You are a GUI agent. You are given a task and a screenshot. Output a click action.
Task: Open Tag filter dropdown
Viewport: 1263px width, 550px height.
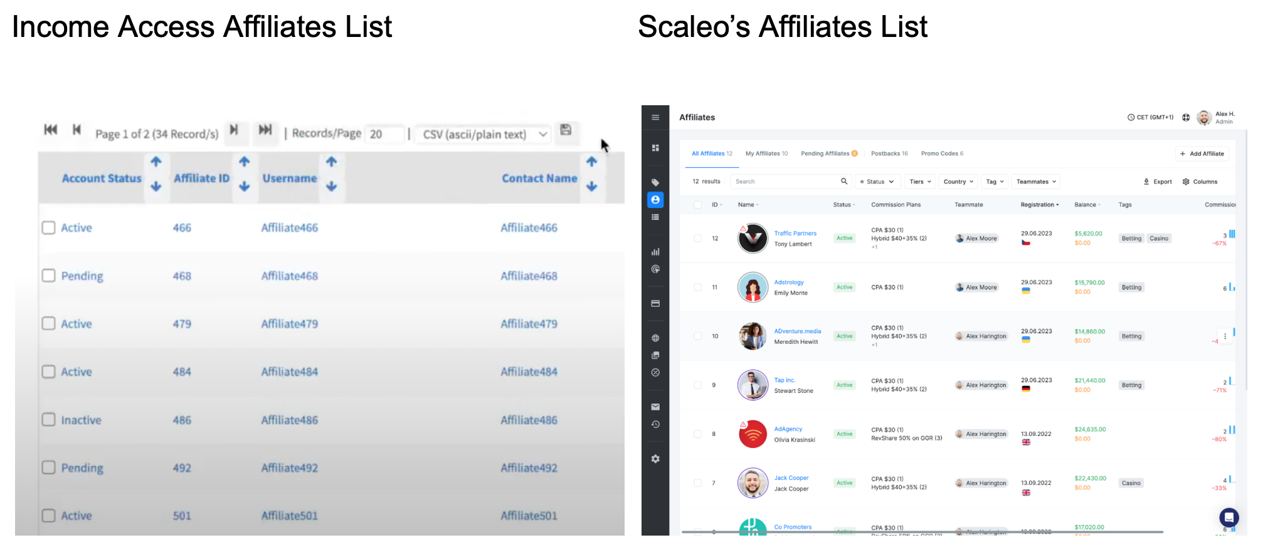pos(995,182)
